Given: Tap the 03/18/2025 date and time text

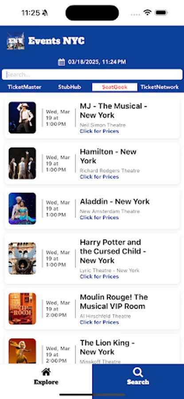Looking at the screenshot, I should click(x=97, y=62).
